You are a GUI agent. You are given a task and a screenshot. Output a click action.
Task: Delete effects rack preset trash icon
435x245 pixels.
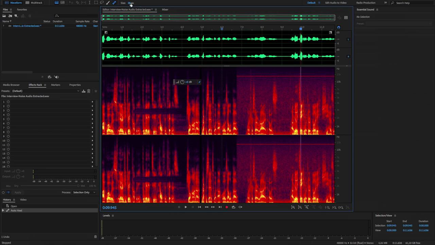point(89,91)
